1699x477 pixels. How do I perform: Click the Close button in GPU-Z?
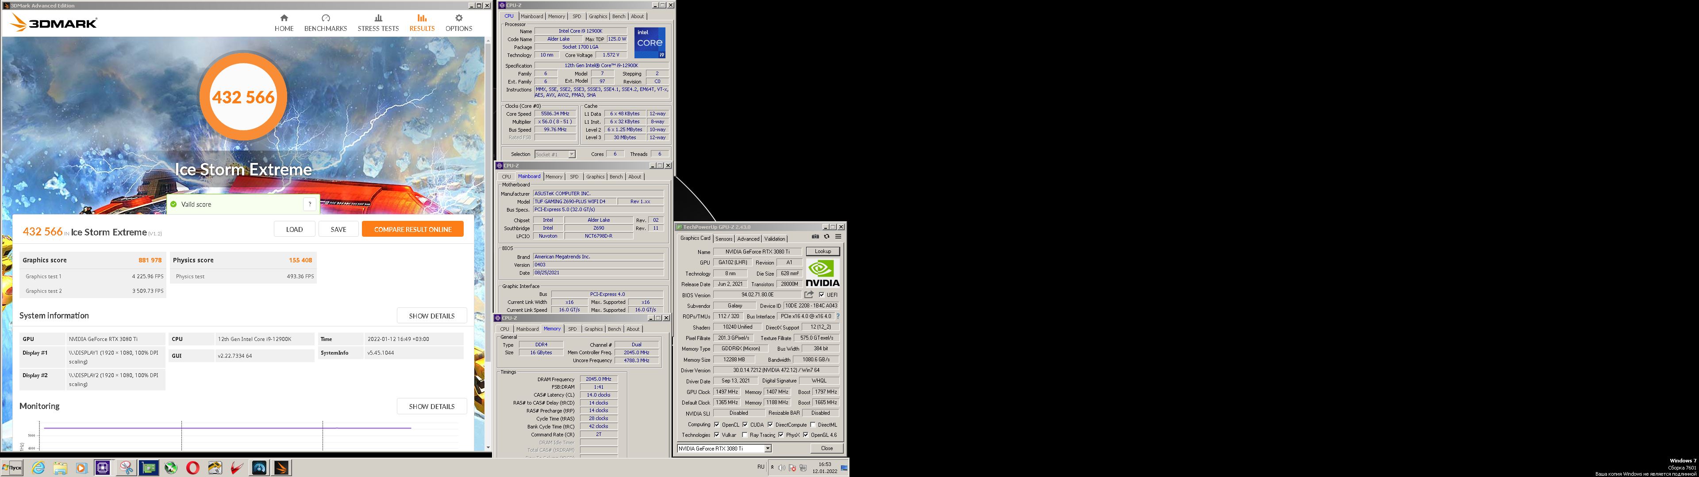[826, 448]
